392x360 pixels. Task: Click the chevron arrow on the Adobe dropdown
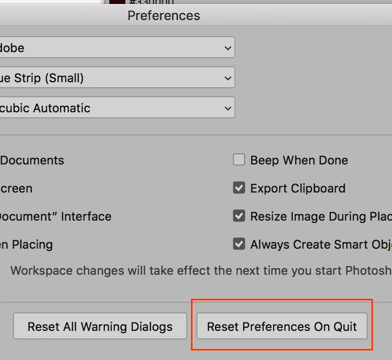point(228,48)
